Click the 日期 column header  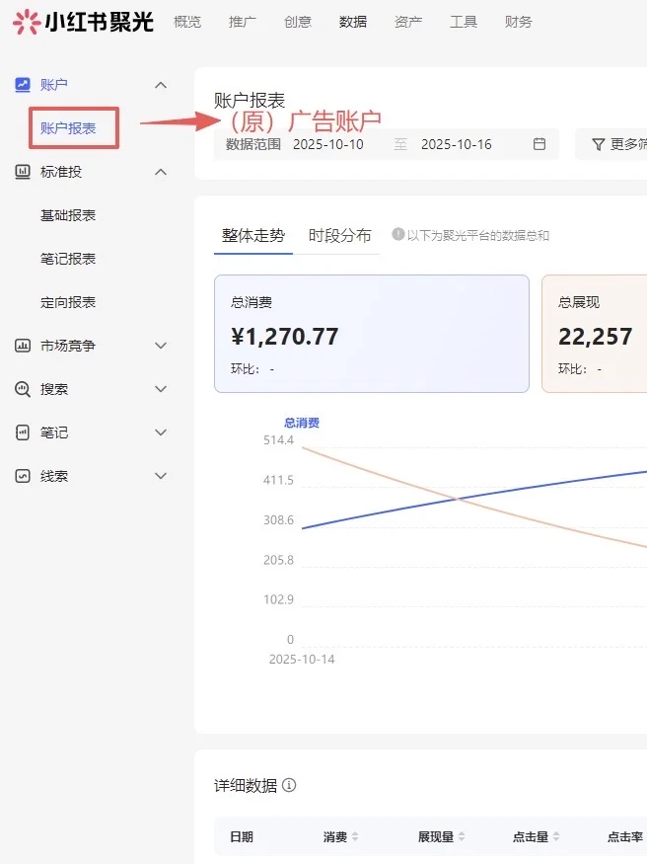click(242, 837)
